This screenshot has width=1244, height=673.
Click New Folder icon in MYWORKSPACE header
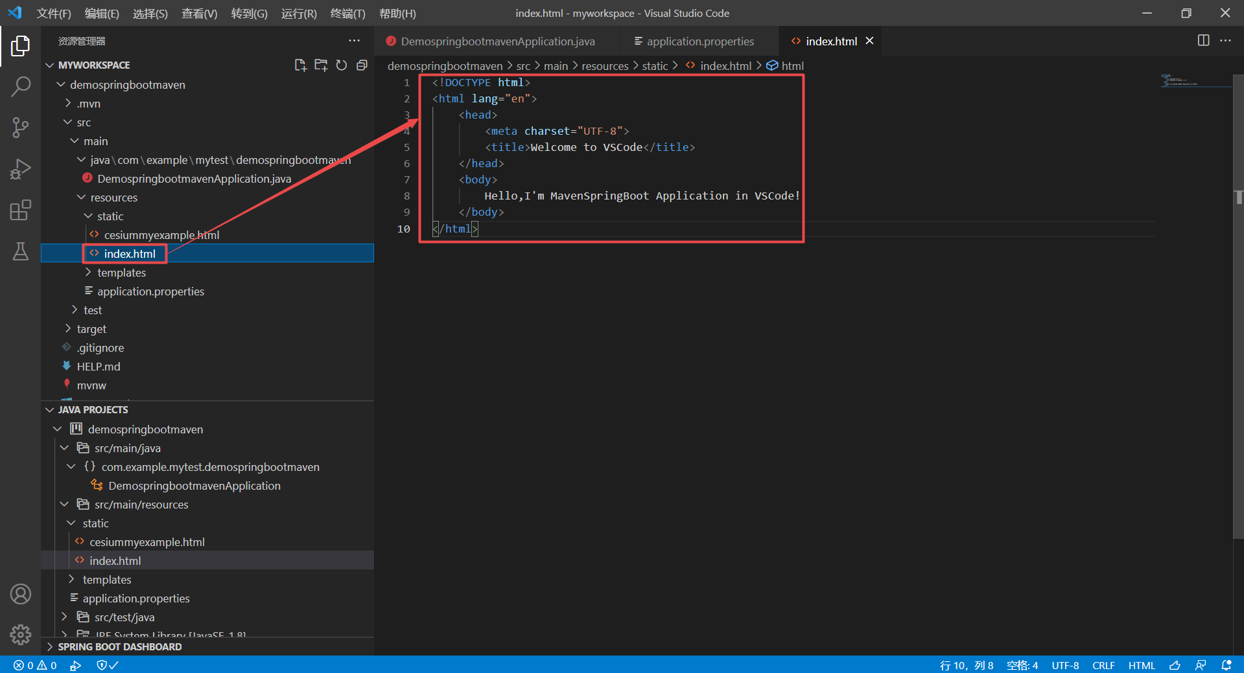pos(321,65)
